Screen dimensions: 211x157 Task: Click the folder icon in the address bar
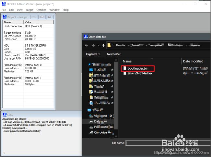tap(109, 45)
